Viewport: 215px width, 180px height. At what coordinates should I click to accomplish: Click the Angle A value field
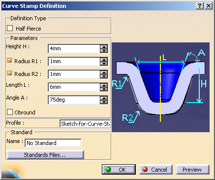tap(74, 100)
